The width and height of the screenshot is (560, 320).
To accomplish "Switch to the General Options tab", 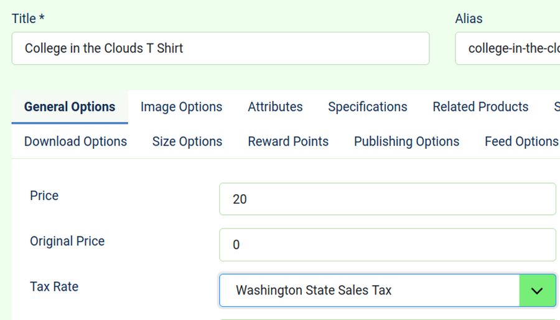I will click(x=70, y=107).
